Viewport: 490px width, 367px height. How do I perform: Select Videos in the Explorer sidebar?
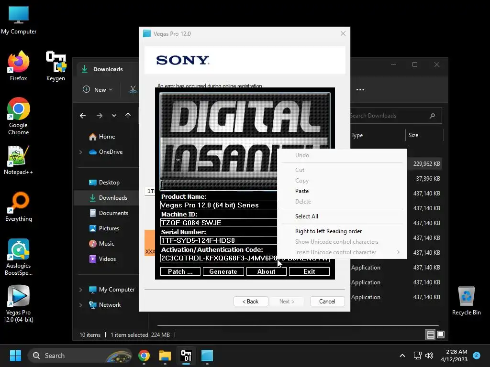(x=107, y=259)
